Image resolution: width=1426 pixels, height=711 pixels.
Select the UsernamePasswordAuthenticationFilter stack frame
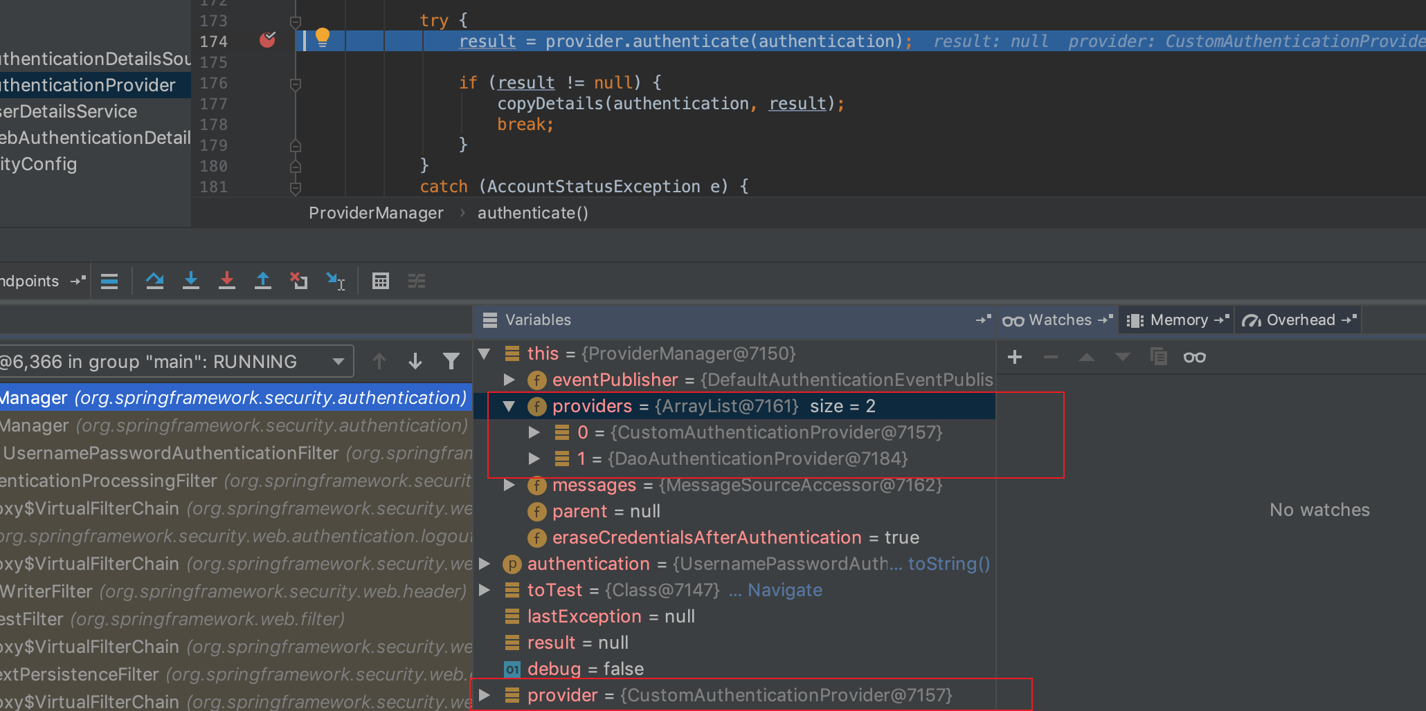pos(236,453)
